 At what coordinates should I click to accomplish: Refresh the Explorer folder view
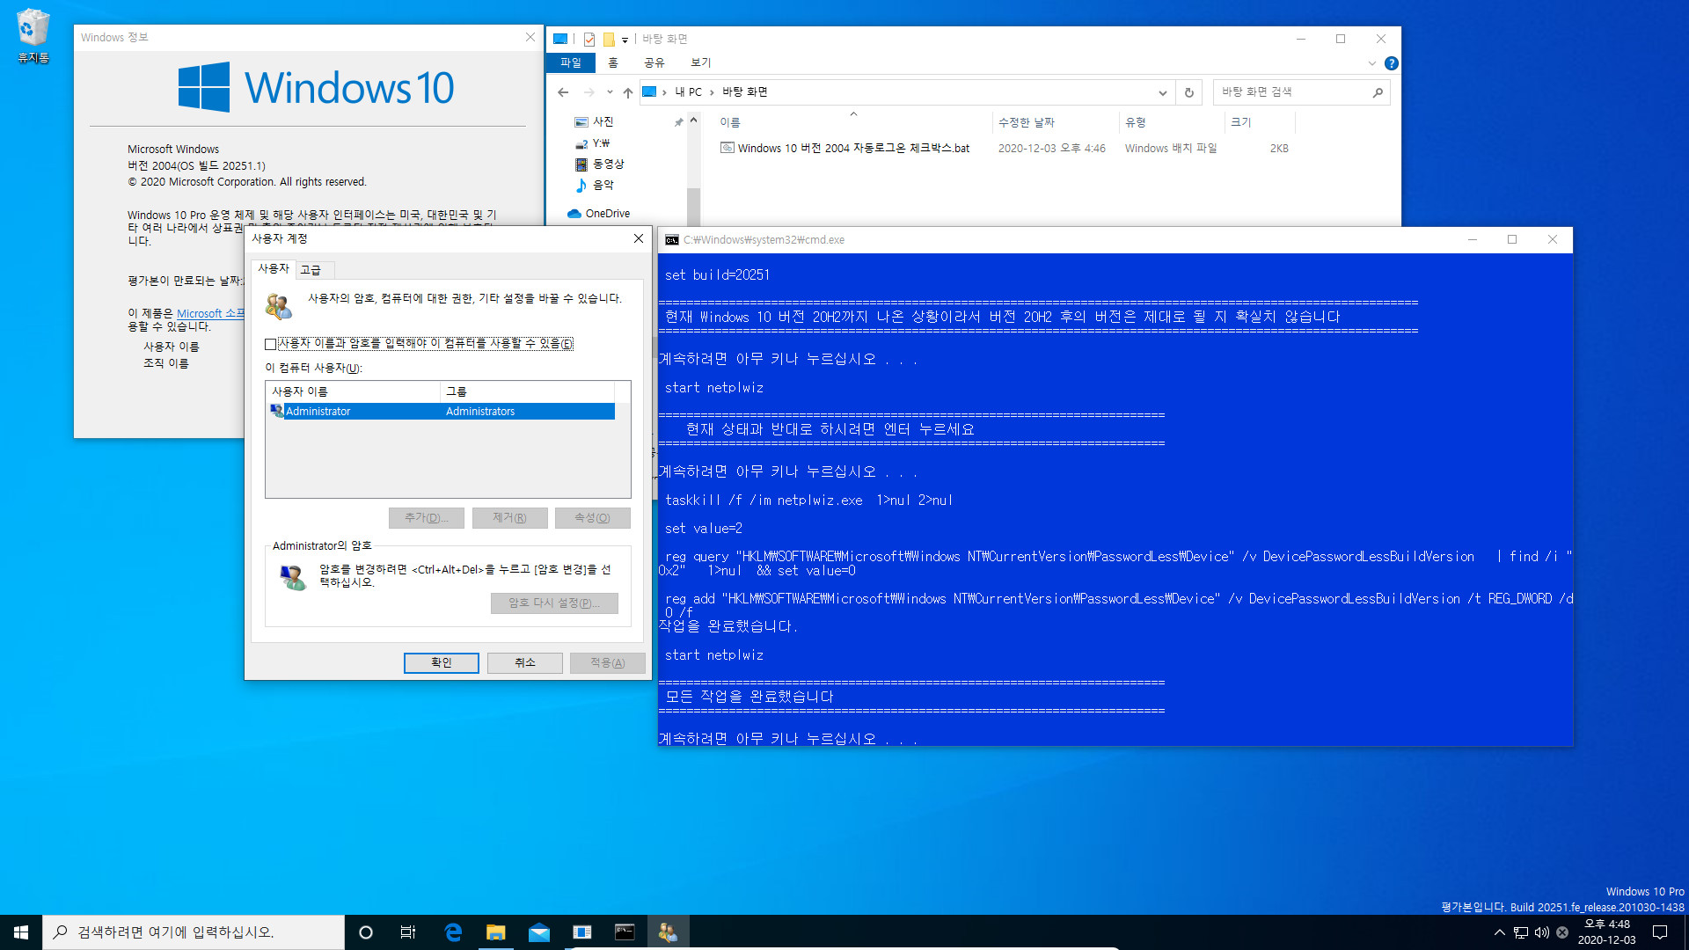(1189, 92)
